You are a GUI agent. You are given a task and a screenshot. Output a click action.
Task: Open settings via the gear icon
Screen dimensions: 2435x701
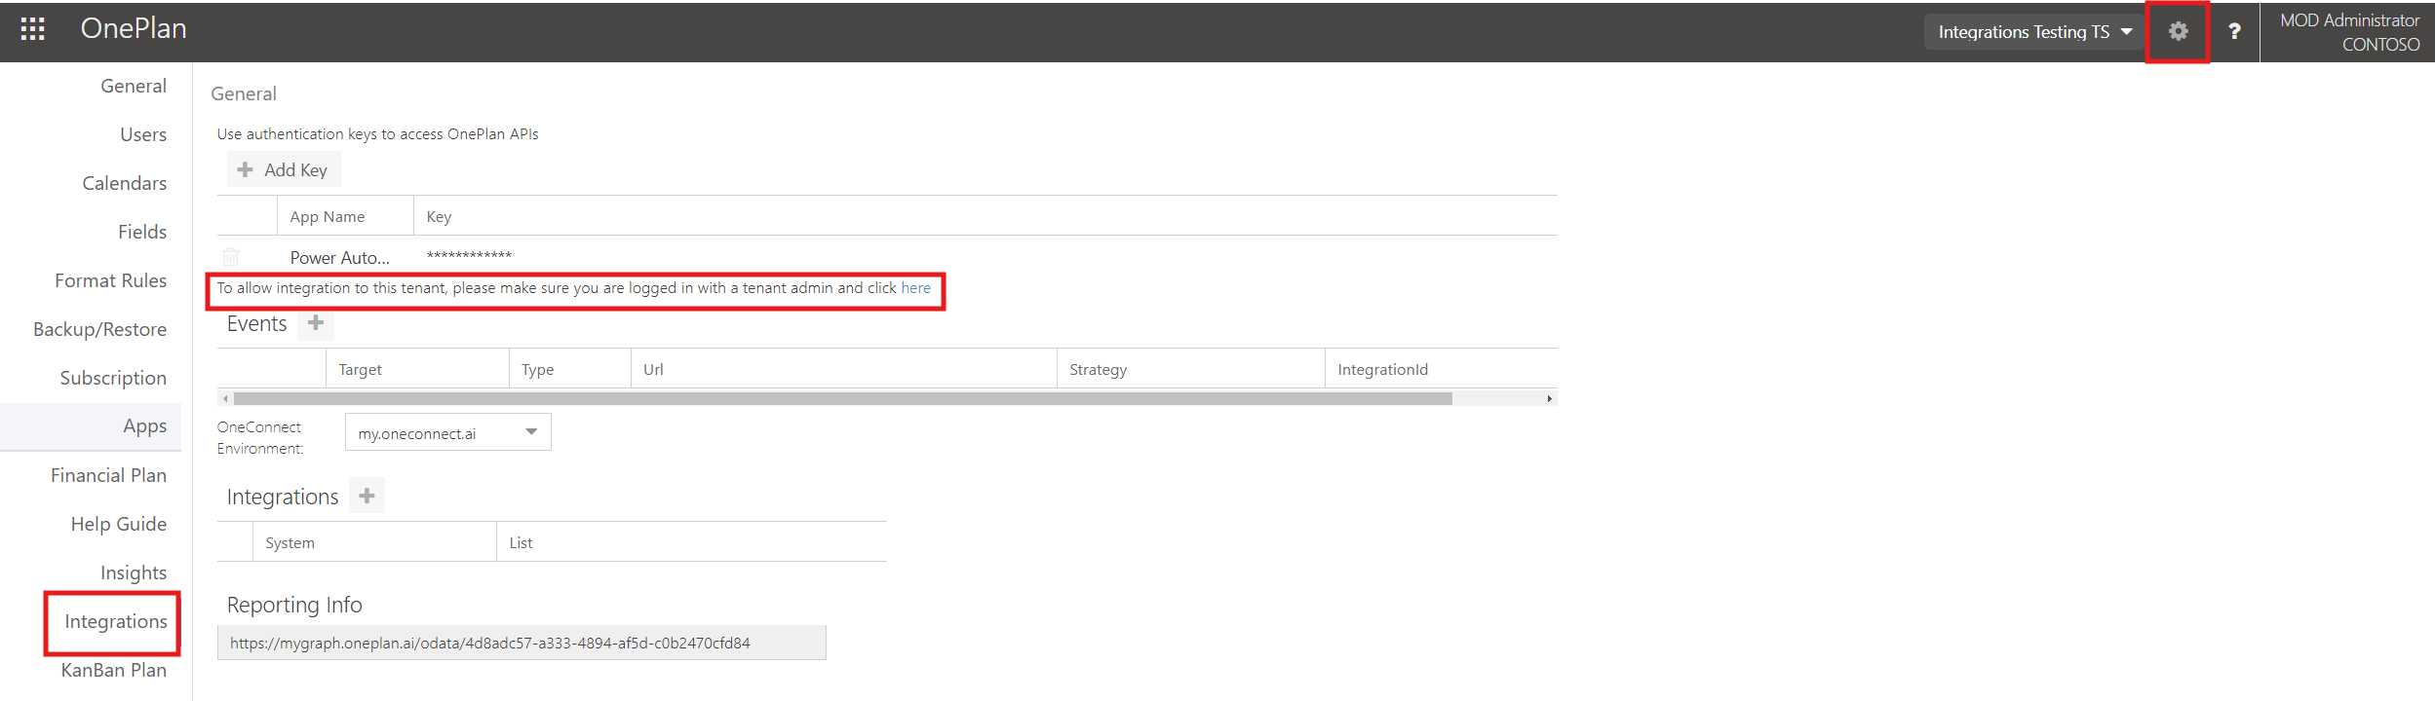coord(2178,31)
